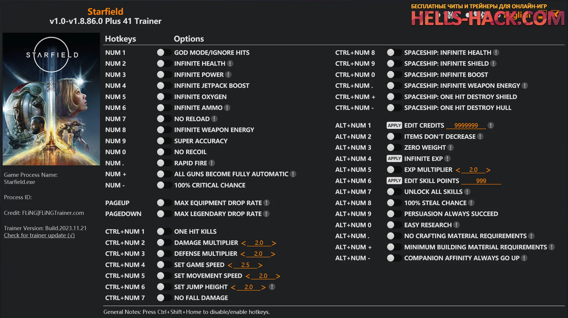Click info icon next to Zero Weight

click(451, 148)
